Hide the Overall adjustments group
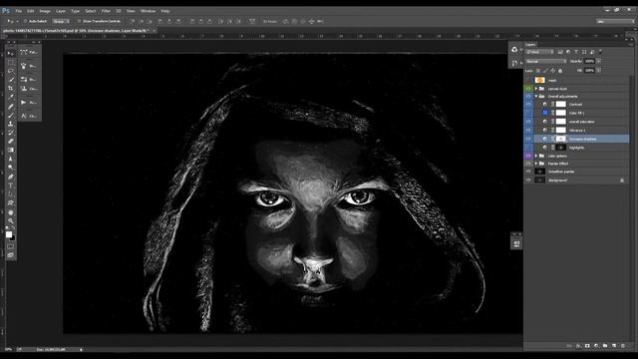Viewport: 638px width, 359px height. coord(528,97)
